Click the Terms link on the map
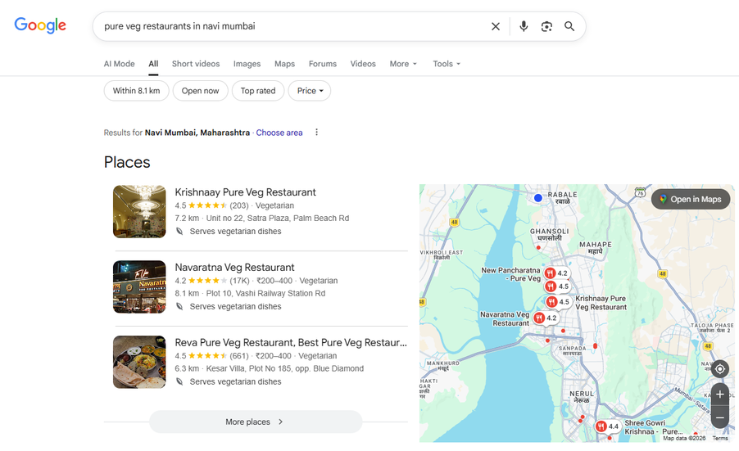Screen dimensions: 739x451 pyautogui.click(x=719, y=438)
